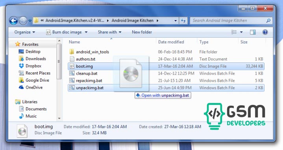The image size is (283, 150).
Task: Click the 33,244 KB size cell
Action: [x=254, y=66]
